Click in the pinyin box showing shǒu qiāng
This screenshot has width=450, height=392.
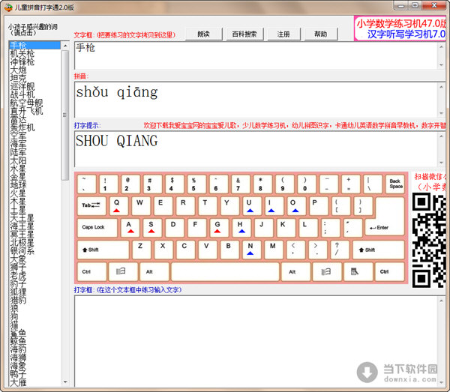click(x=256, y=100)
